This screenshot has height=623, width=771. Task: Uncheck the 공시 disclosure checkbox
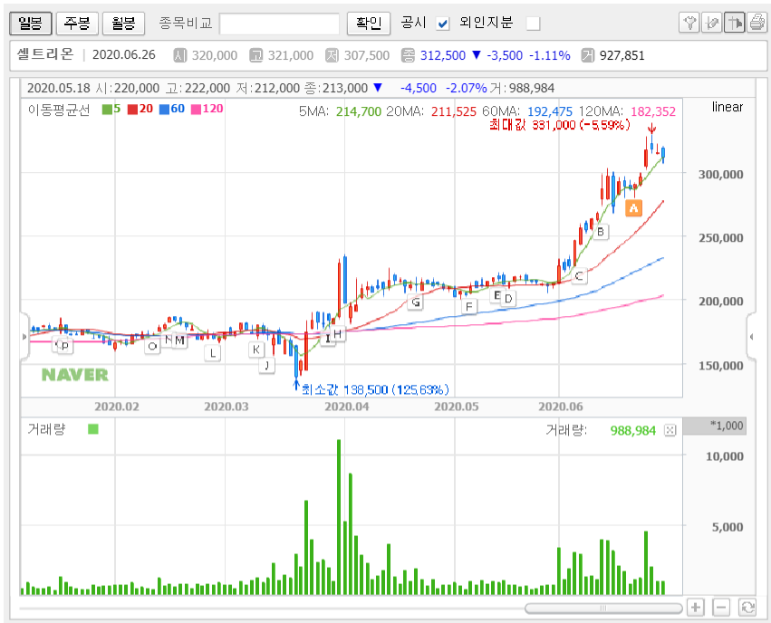click(x=443, y=24)
